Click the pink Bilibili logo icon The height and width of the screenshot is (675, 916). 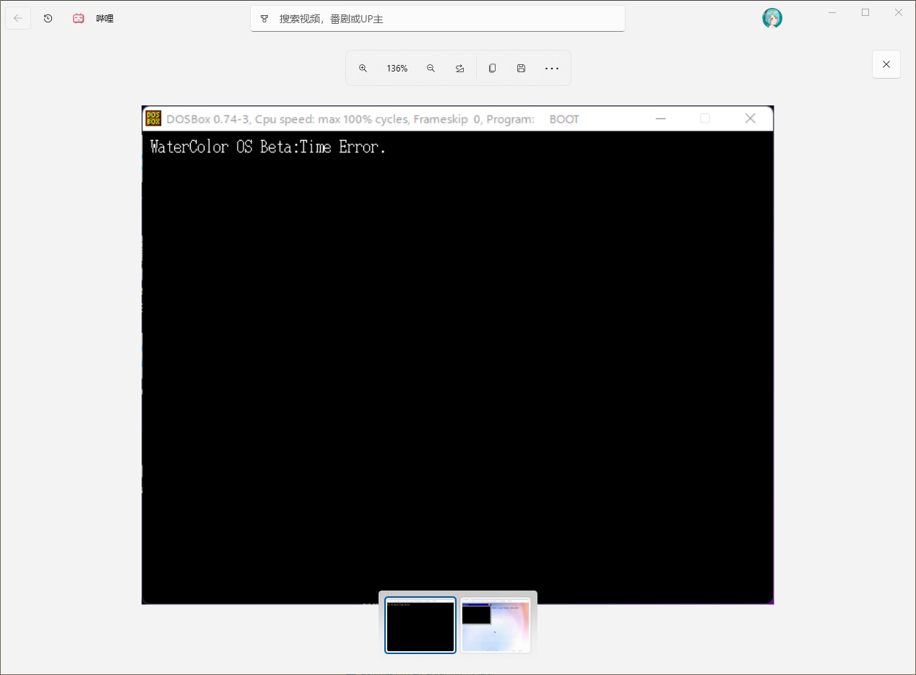coord(79,19)
